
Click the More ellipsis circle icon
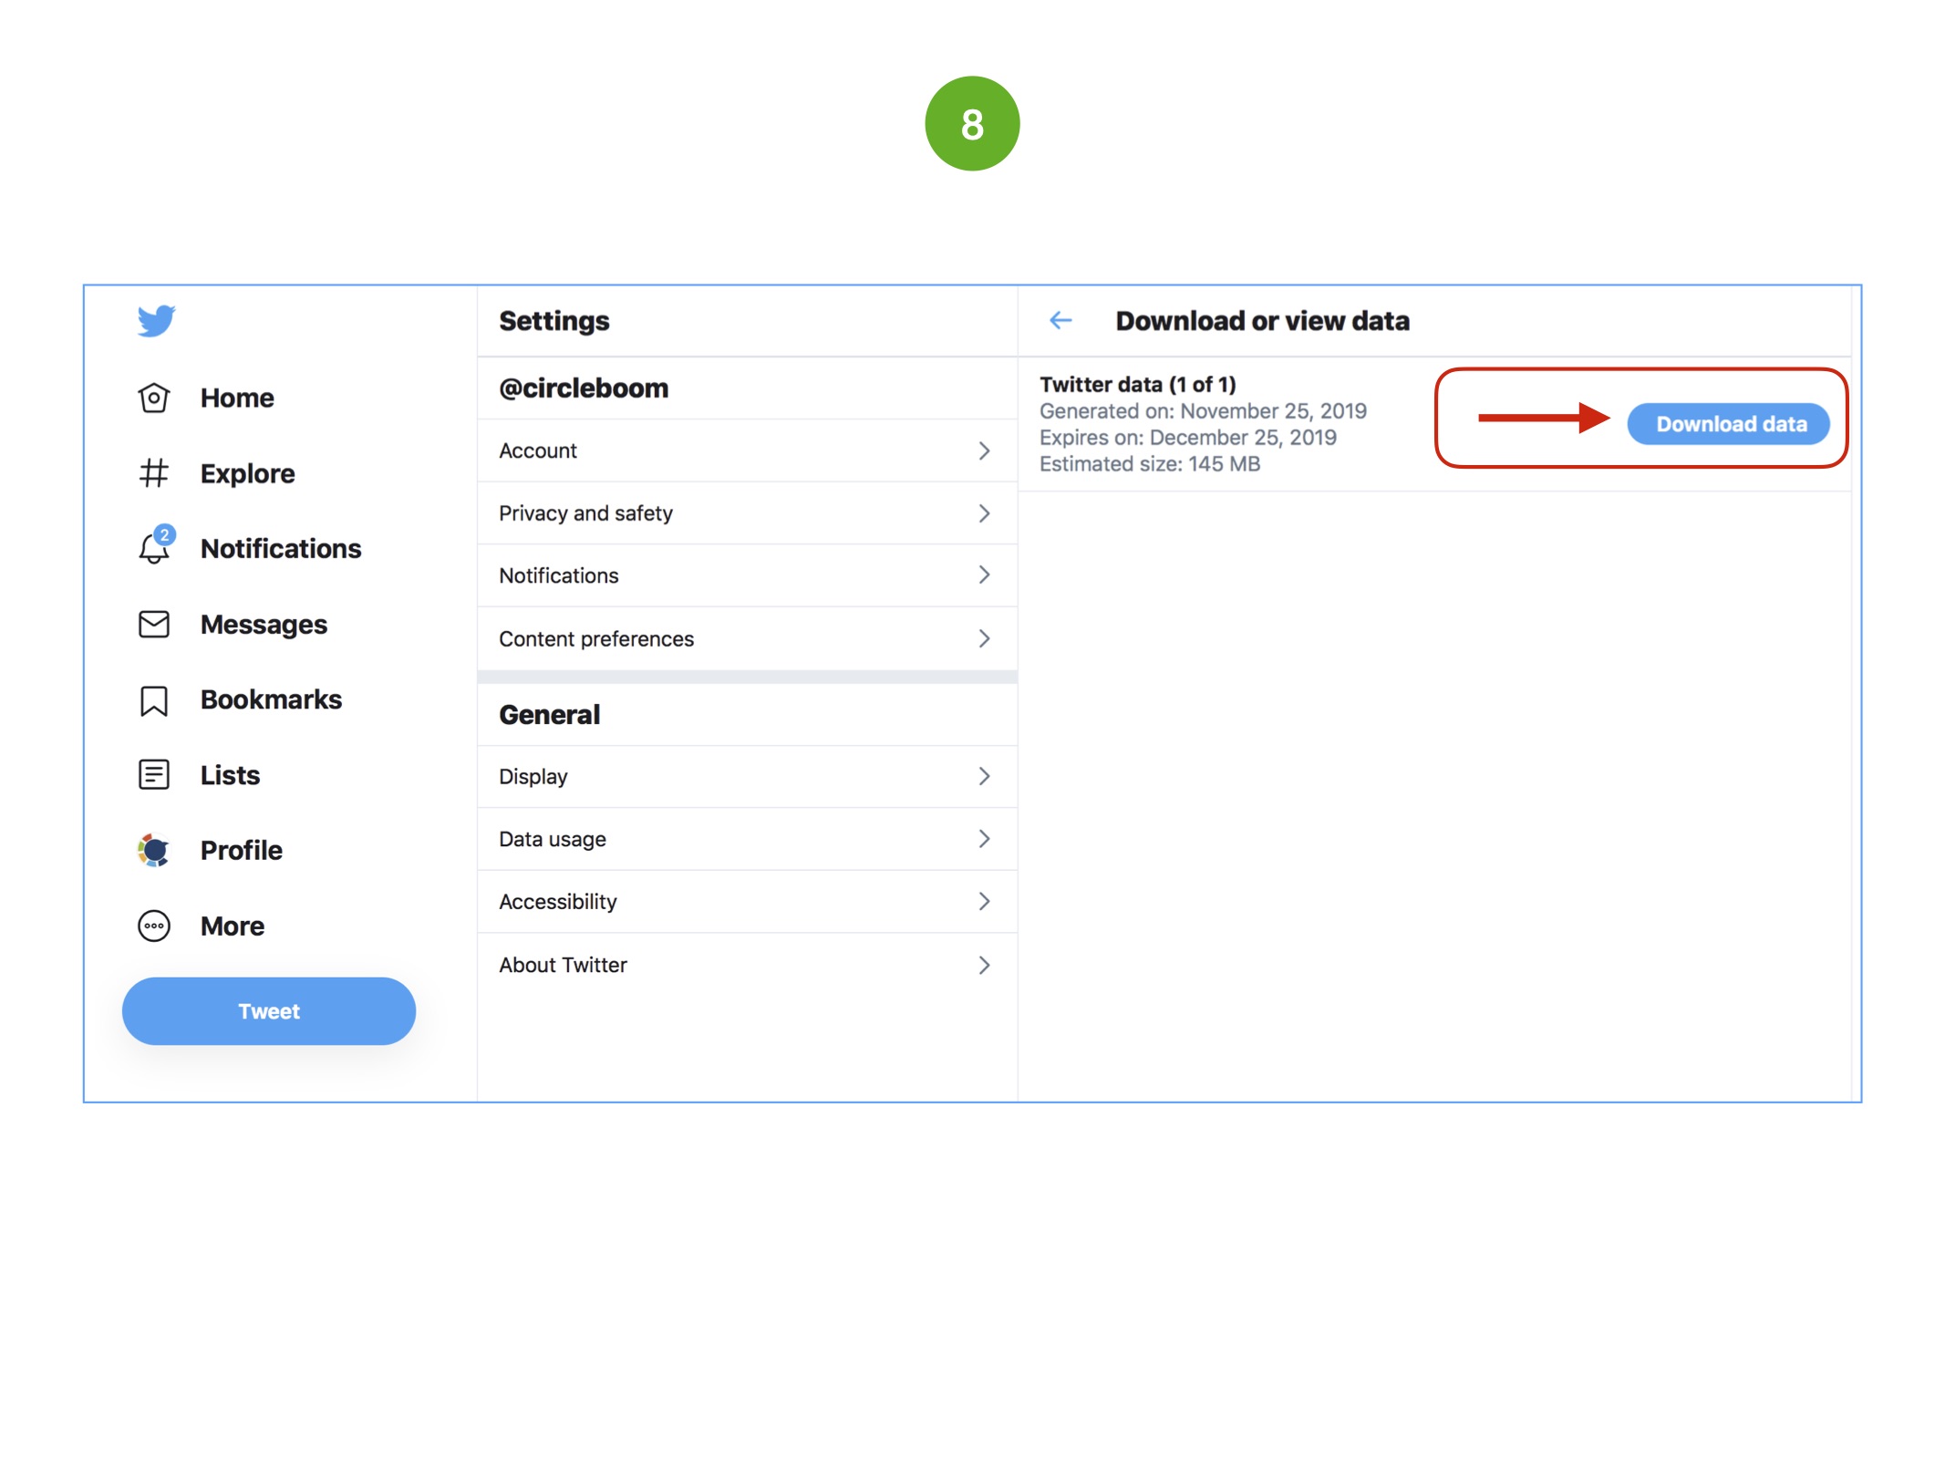(x=154, y=926)
